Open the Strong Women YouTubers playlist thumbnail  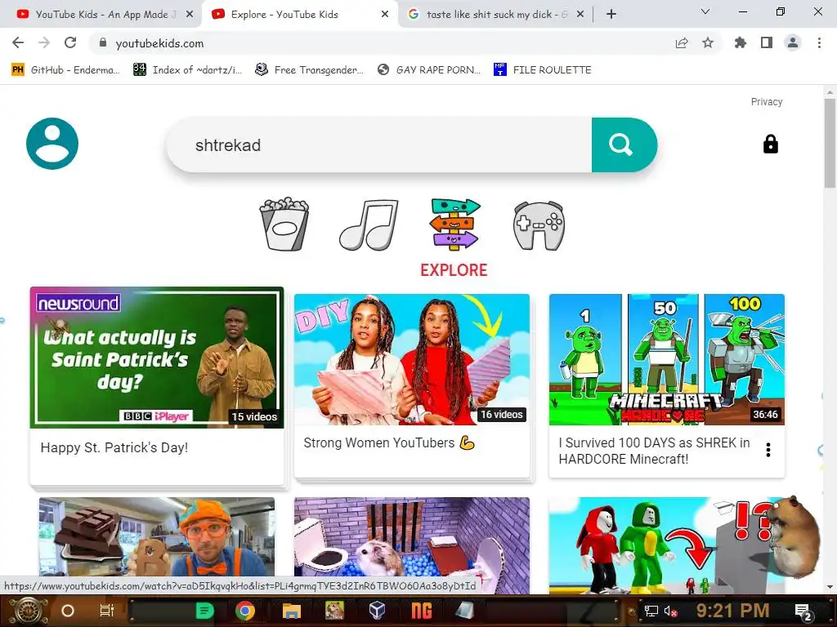point(412,359)
